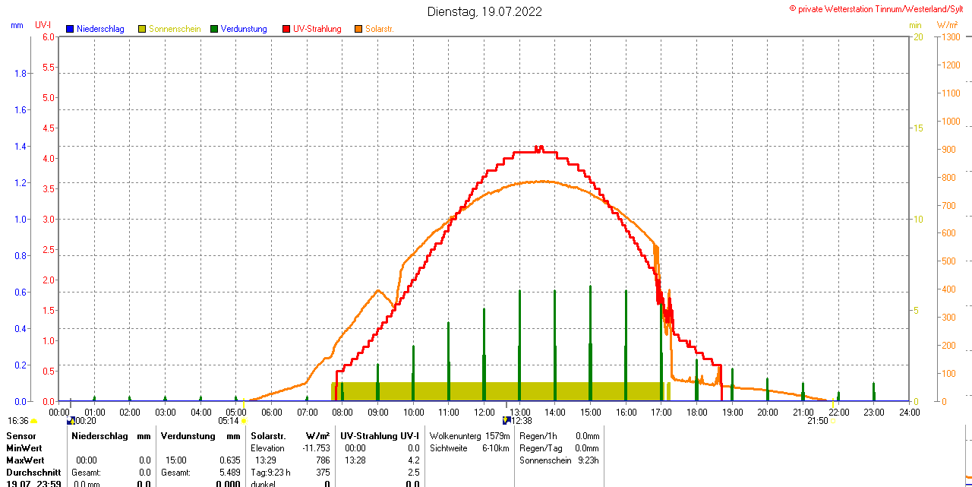This screenshot has height=487, width=972.
Task: Click the 12:00 time axis label
Action: (x=484, y=413)
